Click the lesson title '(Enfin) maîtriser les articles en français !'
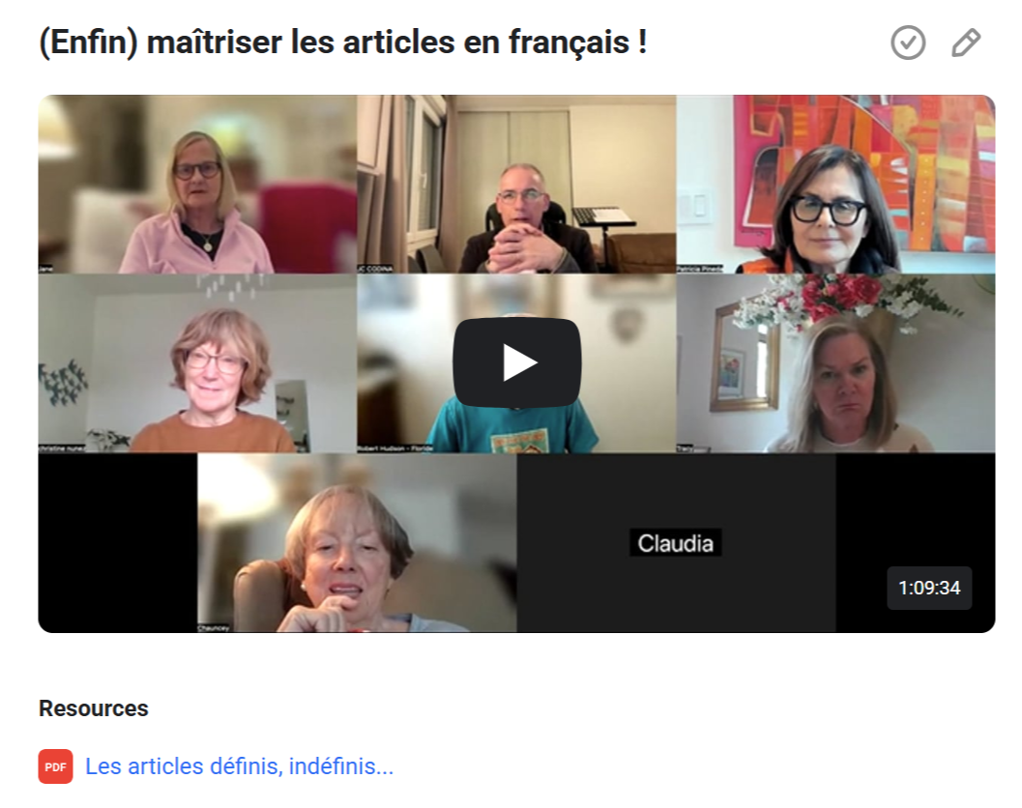This screenshot has width=1022, height=808. tap(343, 43)
